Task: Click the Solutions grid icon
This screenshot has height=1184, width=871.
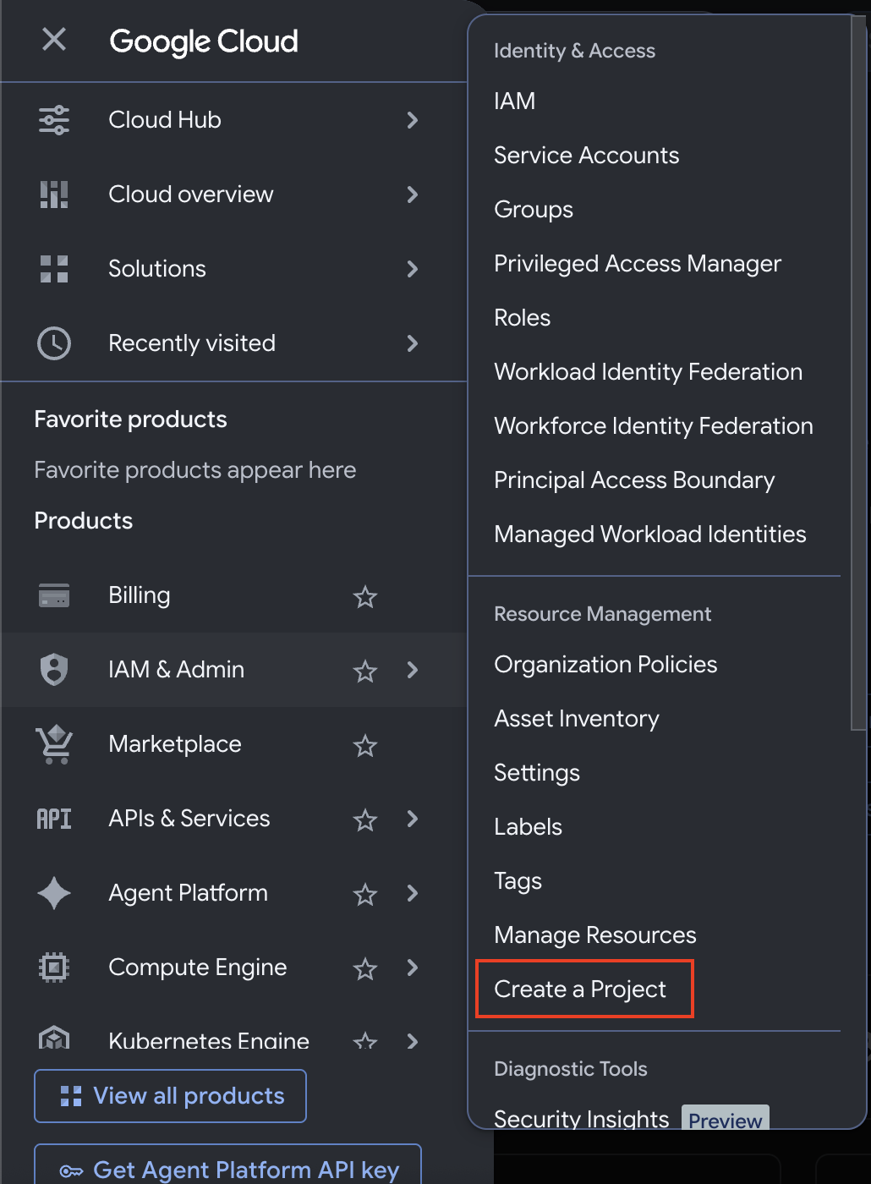Action: tap(54, 269)
